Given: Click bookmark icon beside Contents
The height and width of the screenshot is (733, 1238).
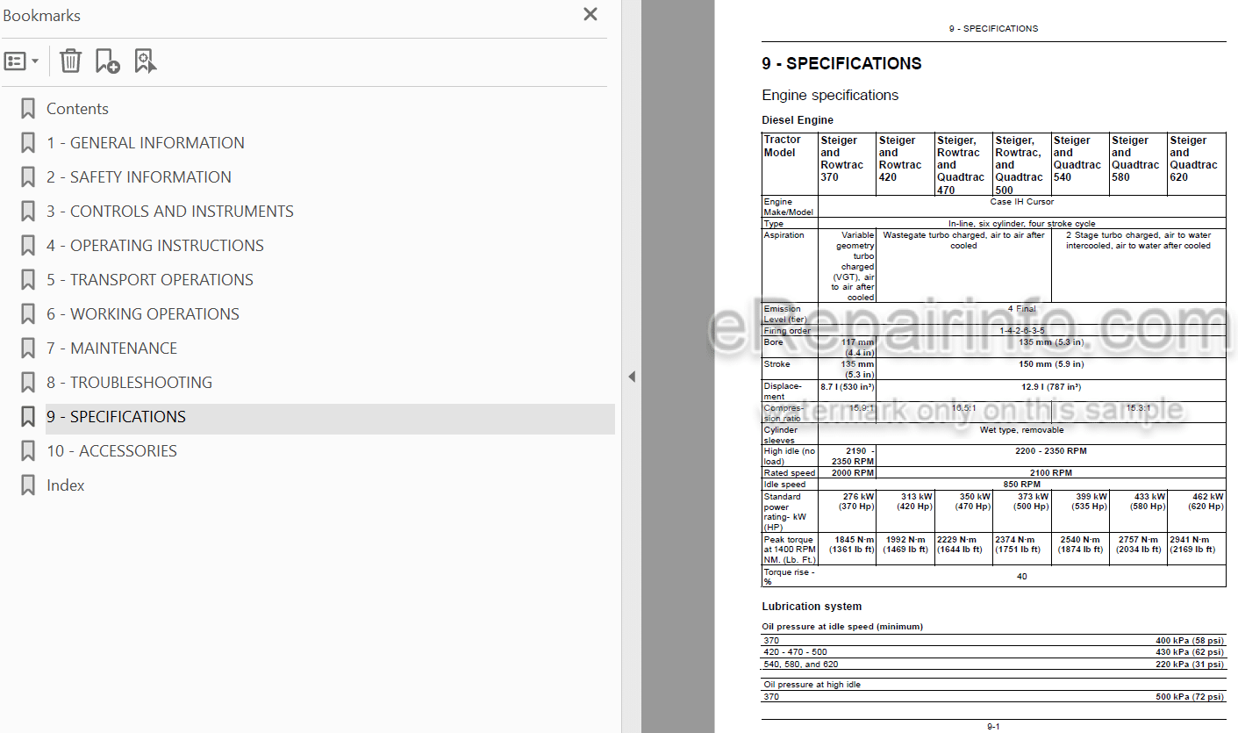Looking at the screenshot, I should (28, 109).
